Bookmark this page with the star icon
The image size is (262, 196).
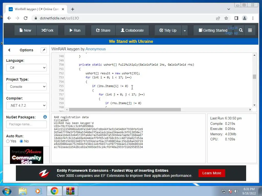tap(226, 18)
